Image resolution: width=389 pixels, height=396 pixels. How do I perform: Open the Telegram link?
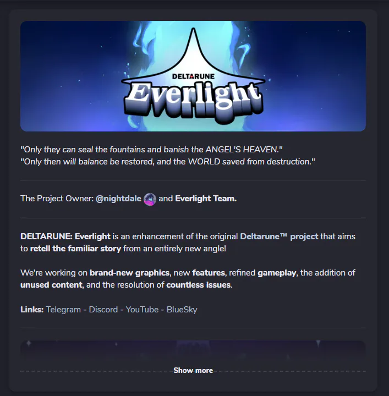pyautogui.click(x=63, y=310)
